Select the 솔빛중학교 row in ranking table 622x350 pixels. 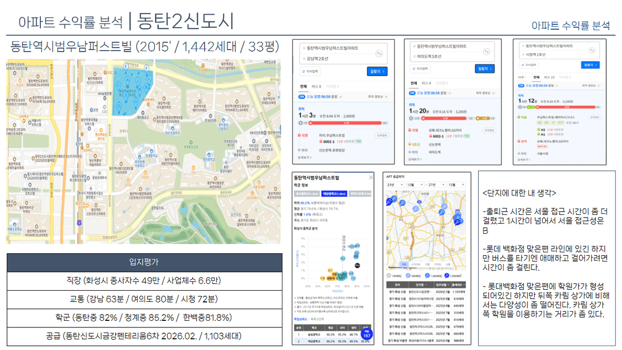pyautogui.click(x=332, y=335)
